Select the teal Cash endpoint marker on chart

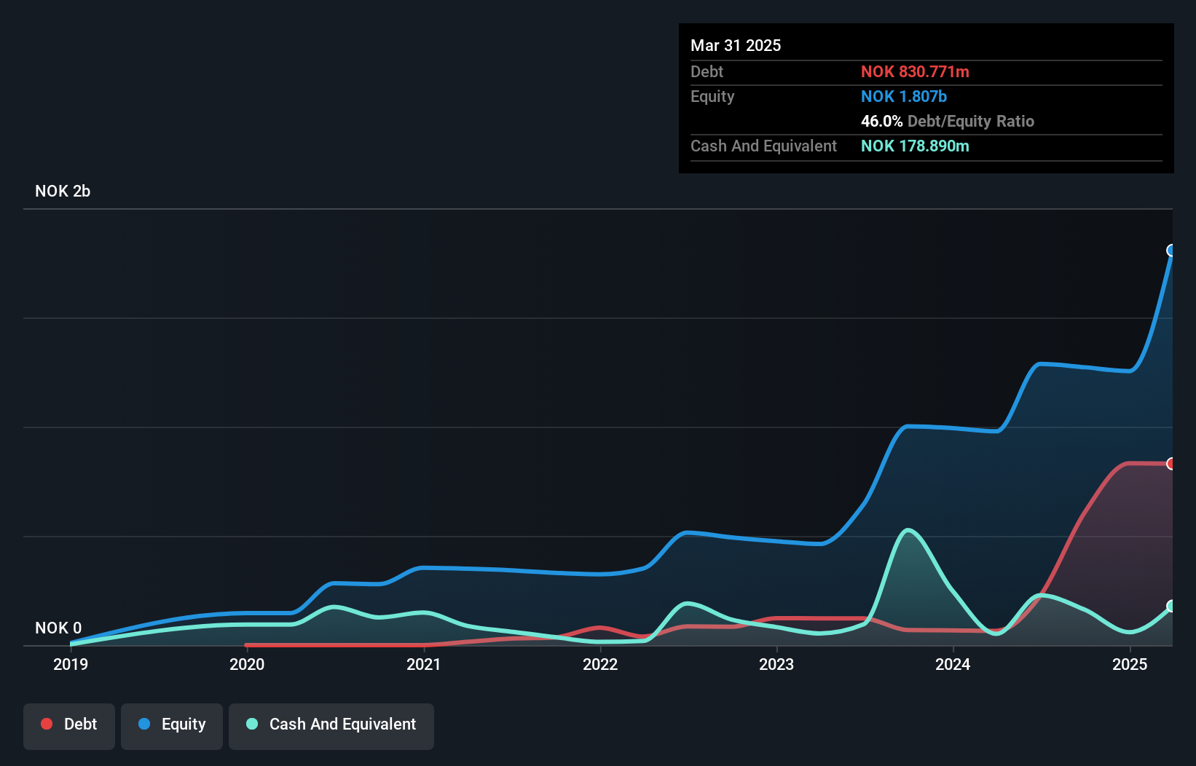pyautogui.click(x=1171, y=606)
